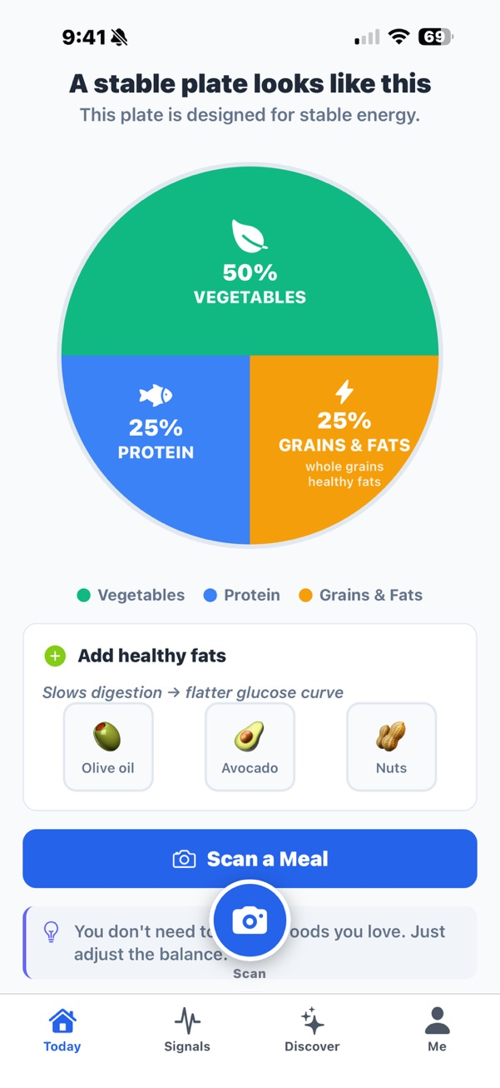Viewport: 500px width, 1088px height.
Task: Choose the Avocado option
Action: tap(250, 746)
